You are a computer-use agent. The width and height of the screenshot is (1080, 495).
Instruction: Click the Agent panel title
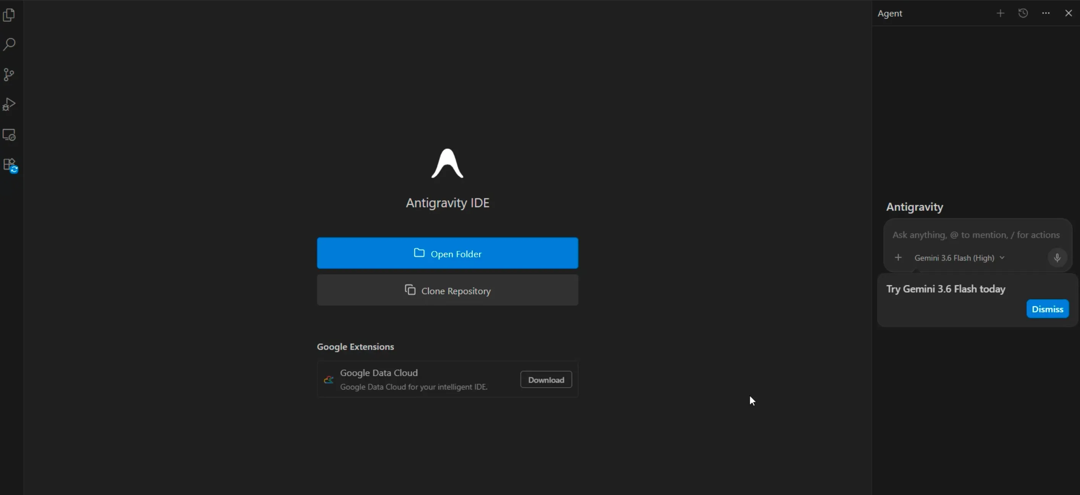(x=890, y=13)
